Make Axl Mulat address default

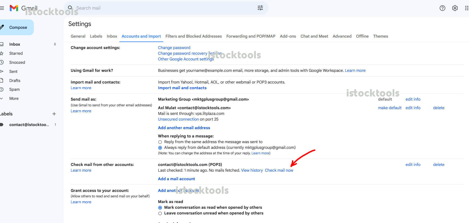pos(390,108)
